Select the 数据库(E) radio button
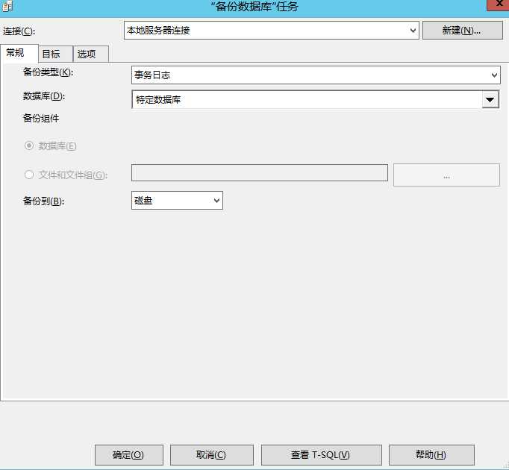The height and width of the screenshot is (470, 509). (29, 145)
